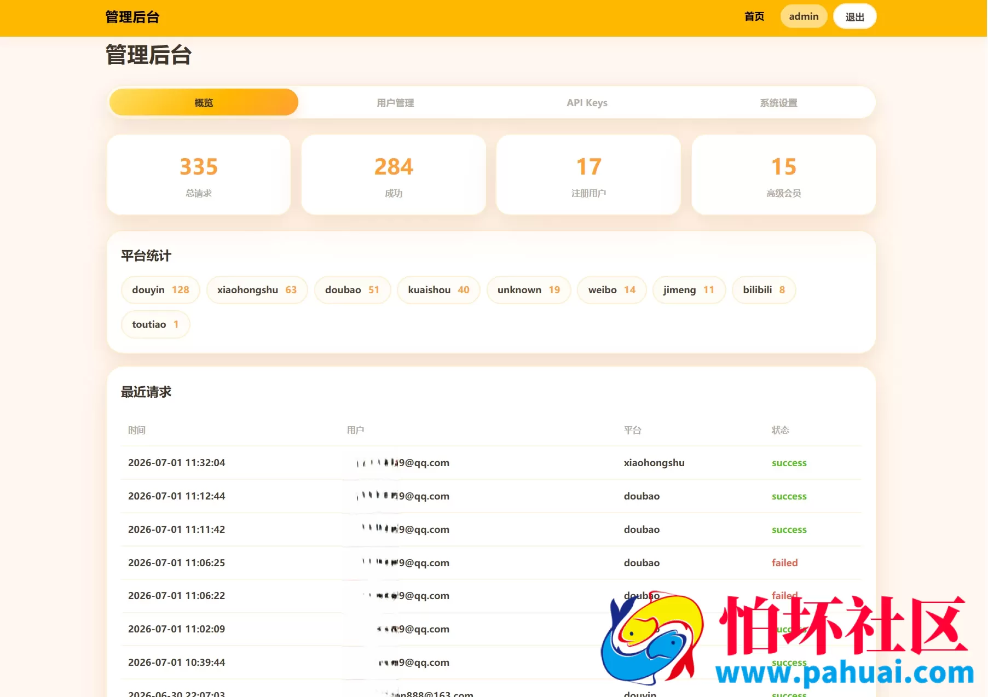
Task: Click user email in 11:06:25 row
Action: (405, 563)
